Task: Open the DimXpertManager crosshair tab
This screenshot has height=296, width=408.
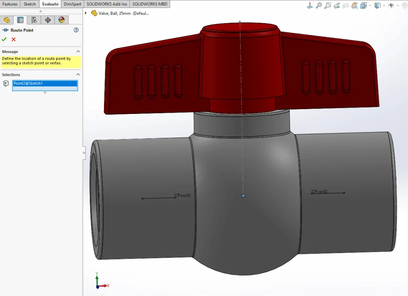Action: [48, 20]
